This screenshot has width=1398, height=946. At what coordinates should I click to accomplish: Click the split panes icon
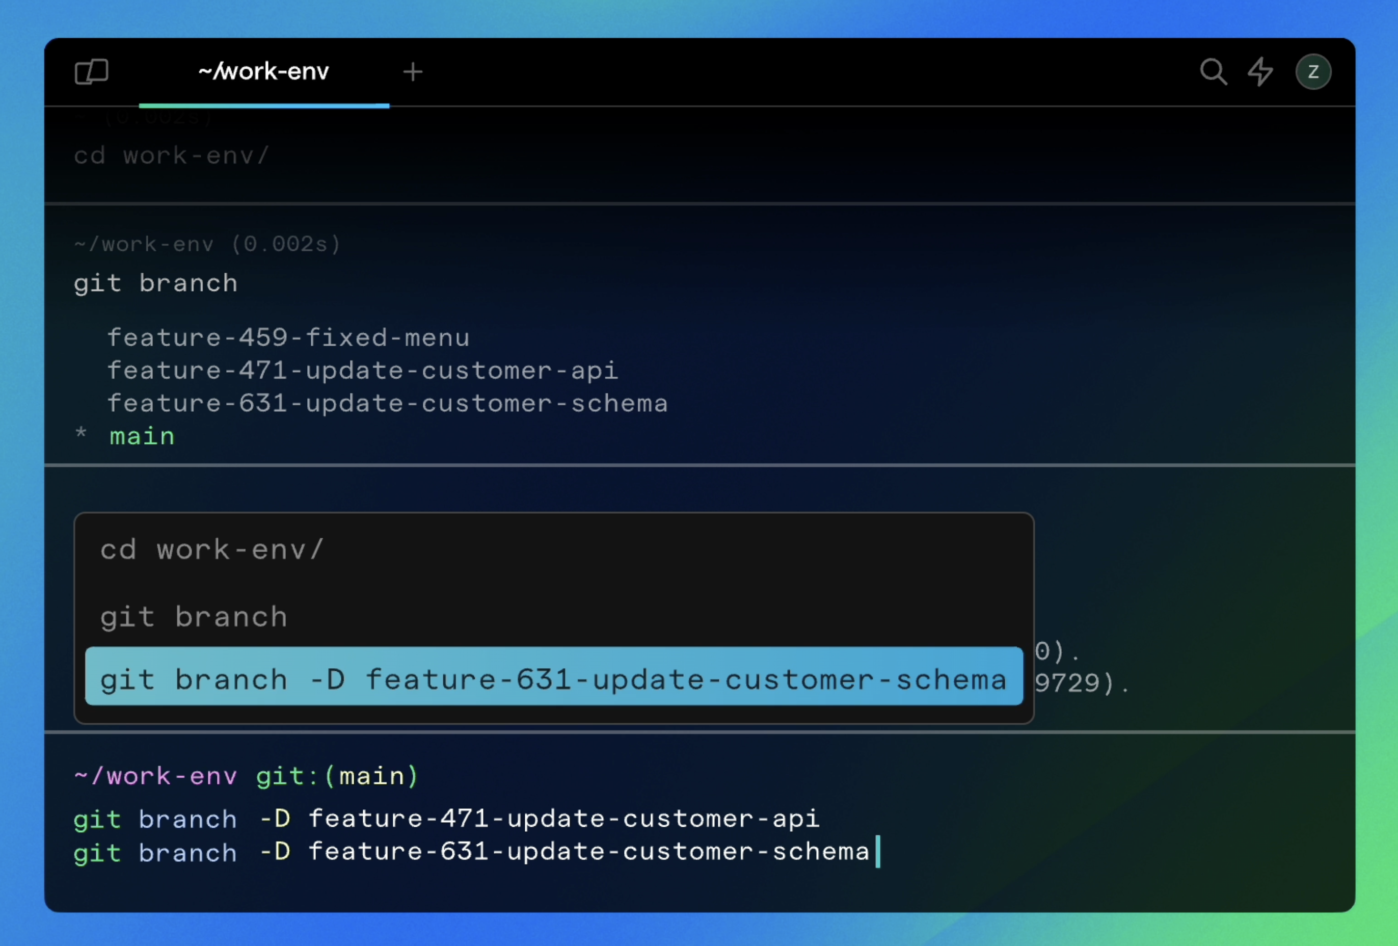(x=91, y=71)
